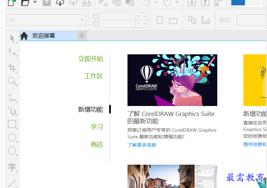
Task: Select the Dimension line tool
Action: coord(12,183)
